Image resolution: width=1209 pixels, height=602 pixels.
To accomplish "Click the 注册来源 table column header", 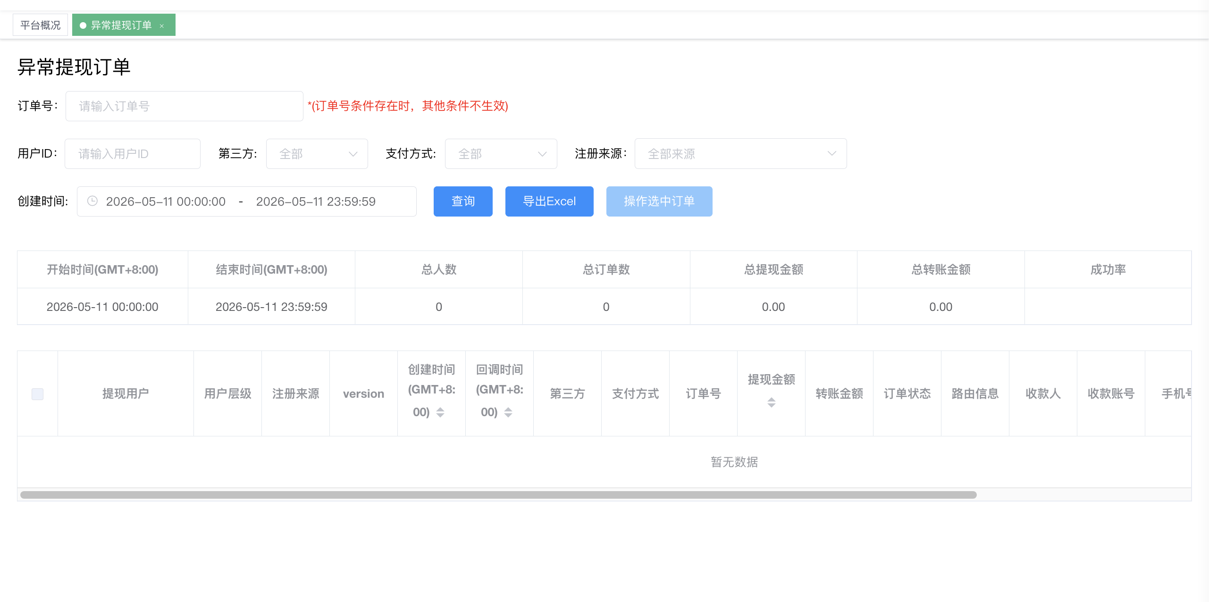I will point(295,393).
